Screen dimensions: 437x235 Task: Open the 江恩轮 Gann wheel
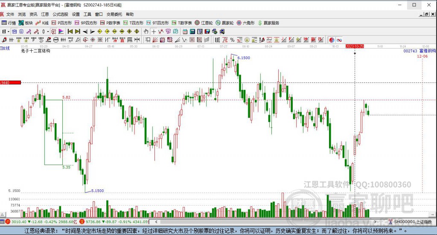tap(204, 23)
